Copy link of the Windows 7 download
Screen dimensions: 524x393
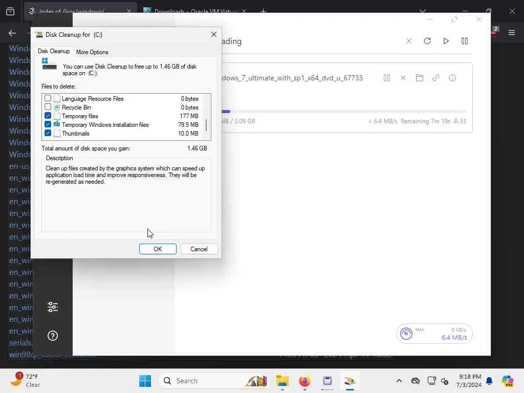[x=436, y=78]
